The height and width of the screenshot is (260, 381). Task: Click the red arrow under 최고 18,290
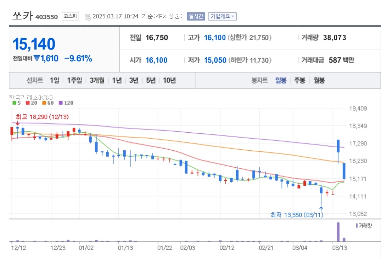click(x=18, y=123)
